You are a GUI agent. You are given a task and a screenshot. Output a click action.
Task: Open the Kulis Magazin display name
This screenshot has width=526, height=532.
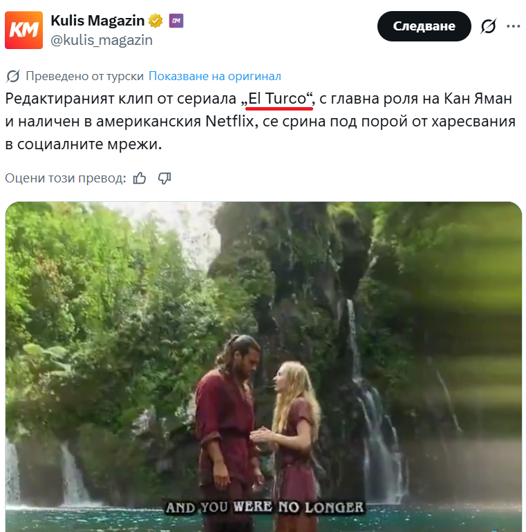pyautogui.click(x=97, y=20)
